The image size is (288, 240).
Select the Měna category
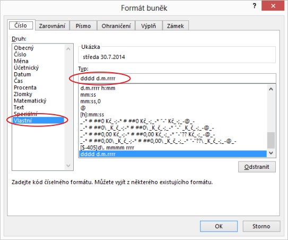[x=21, y=61]
